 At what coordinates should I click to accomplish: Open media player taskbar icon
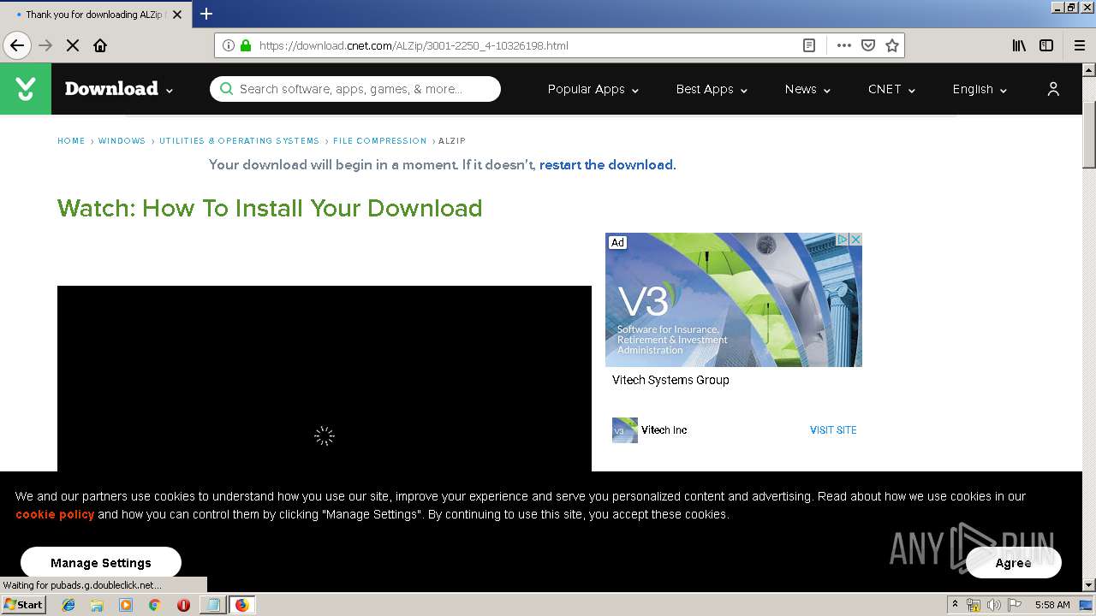[126, 605]
